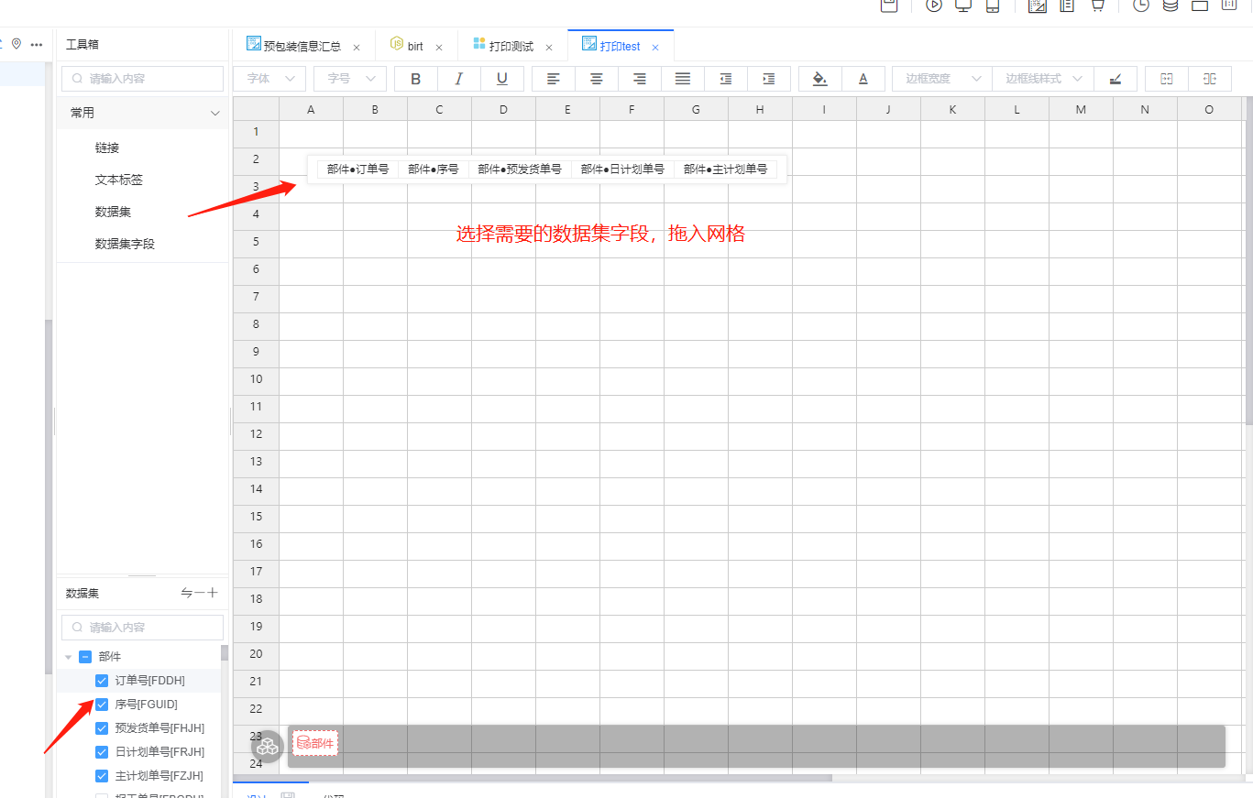Click the plus icon to add dataset
The height and width of the screenshot is (798, 1253).
point(213,593)
